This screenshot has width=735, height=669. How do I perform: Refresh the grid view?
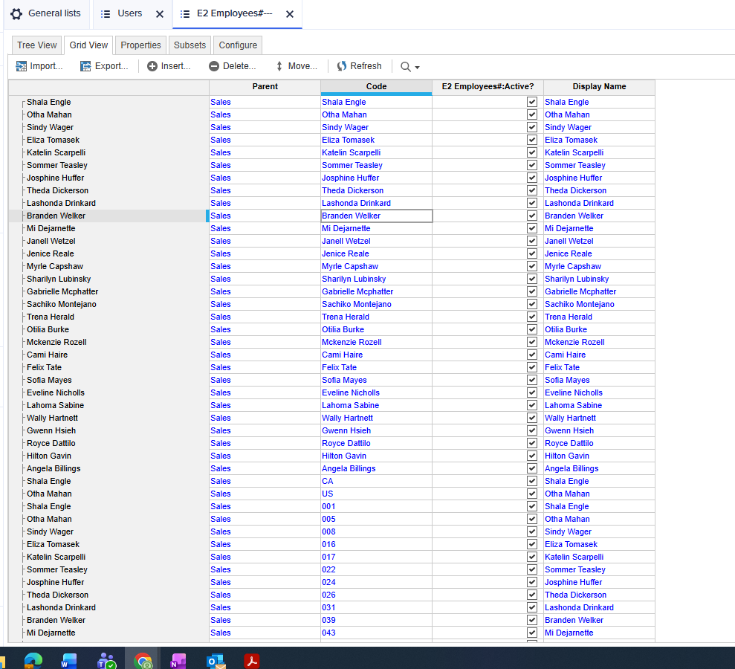coord(360,66)
